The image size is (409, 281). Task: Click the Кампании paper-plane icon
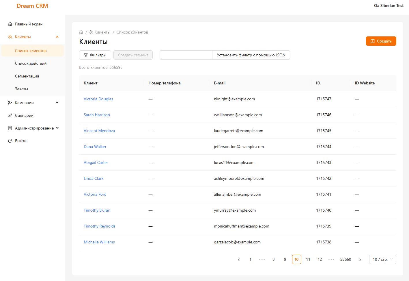click(10, 103)
